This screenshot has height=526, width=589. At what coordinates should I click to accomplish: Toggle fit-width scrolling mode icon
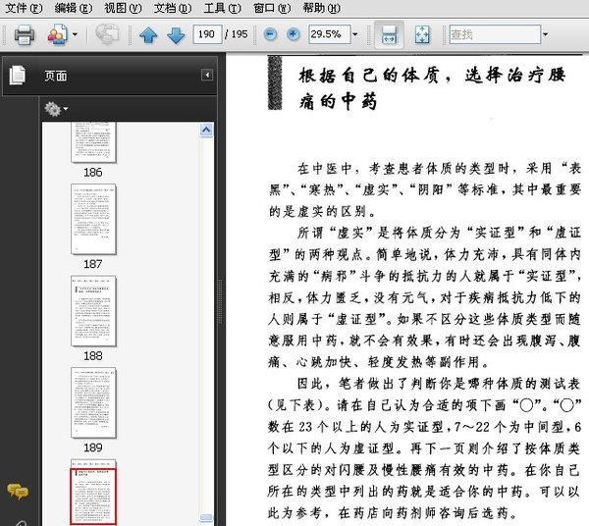pos(389,34)
